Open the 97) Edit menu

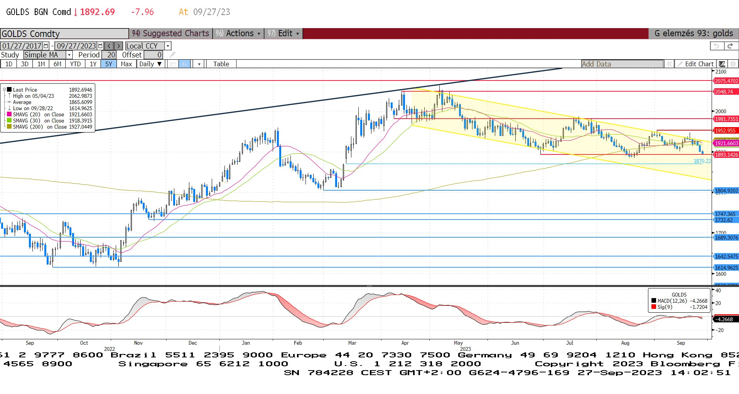pyautogui.click(x=283, y=34)
